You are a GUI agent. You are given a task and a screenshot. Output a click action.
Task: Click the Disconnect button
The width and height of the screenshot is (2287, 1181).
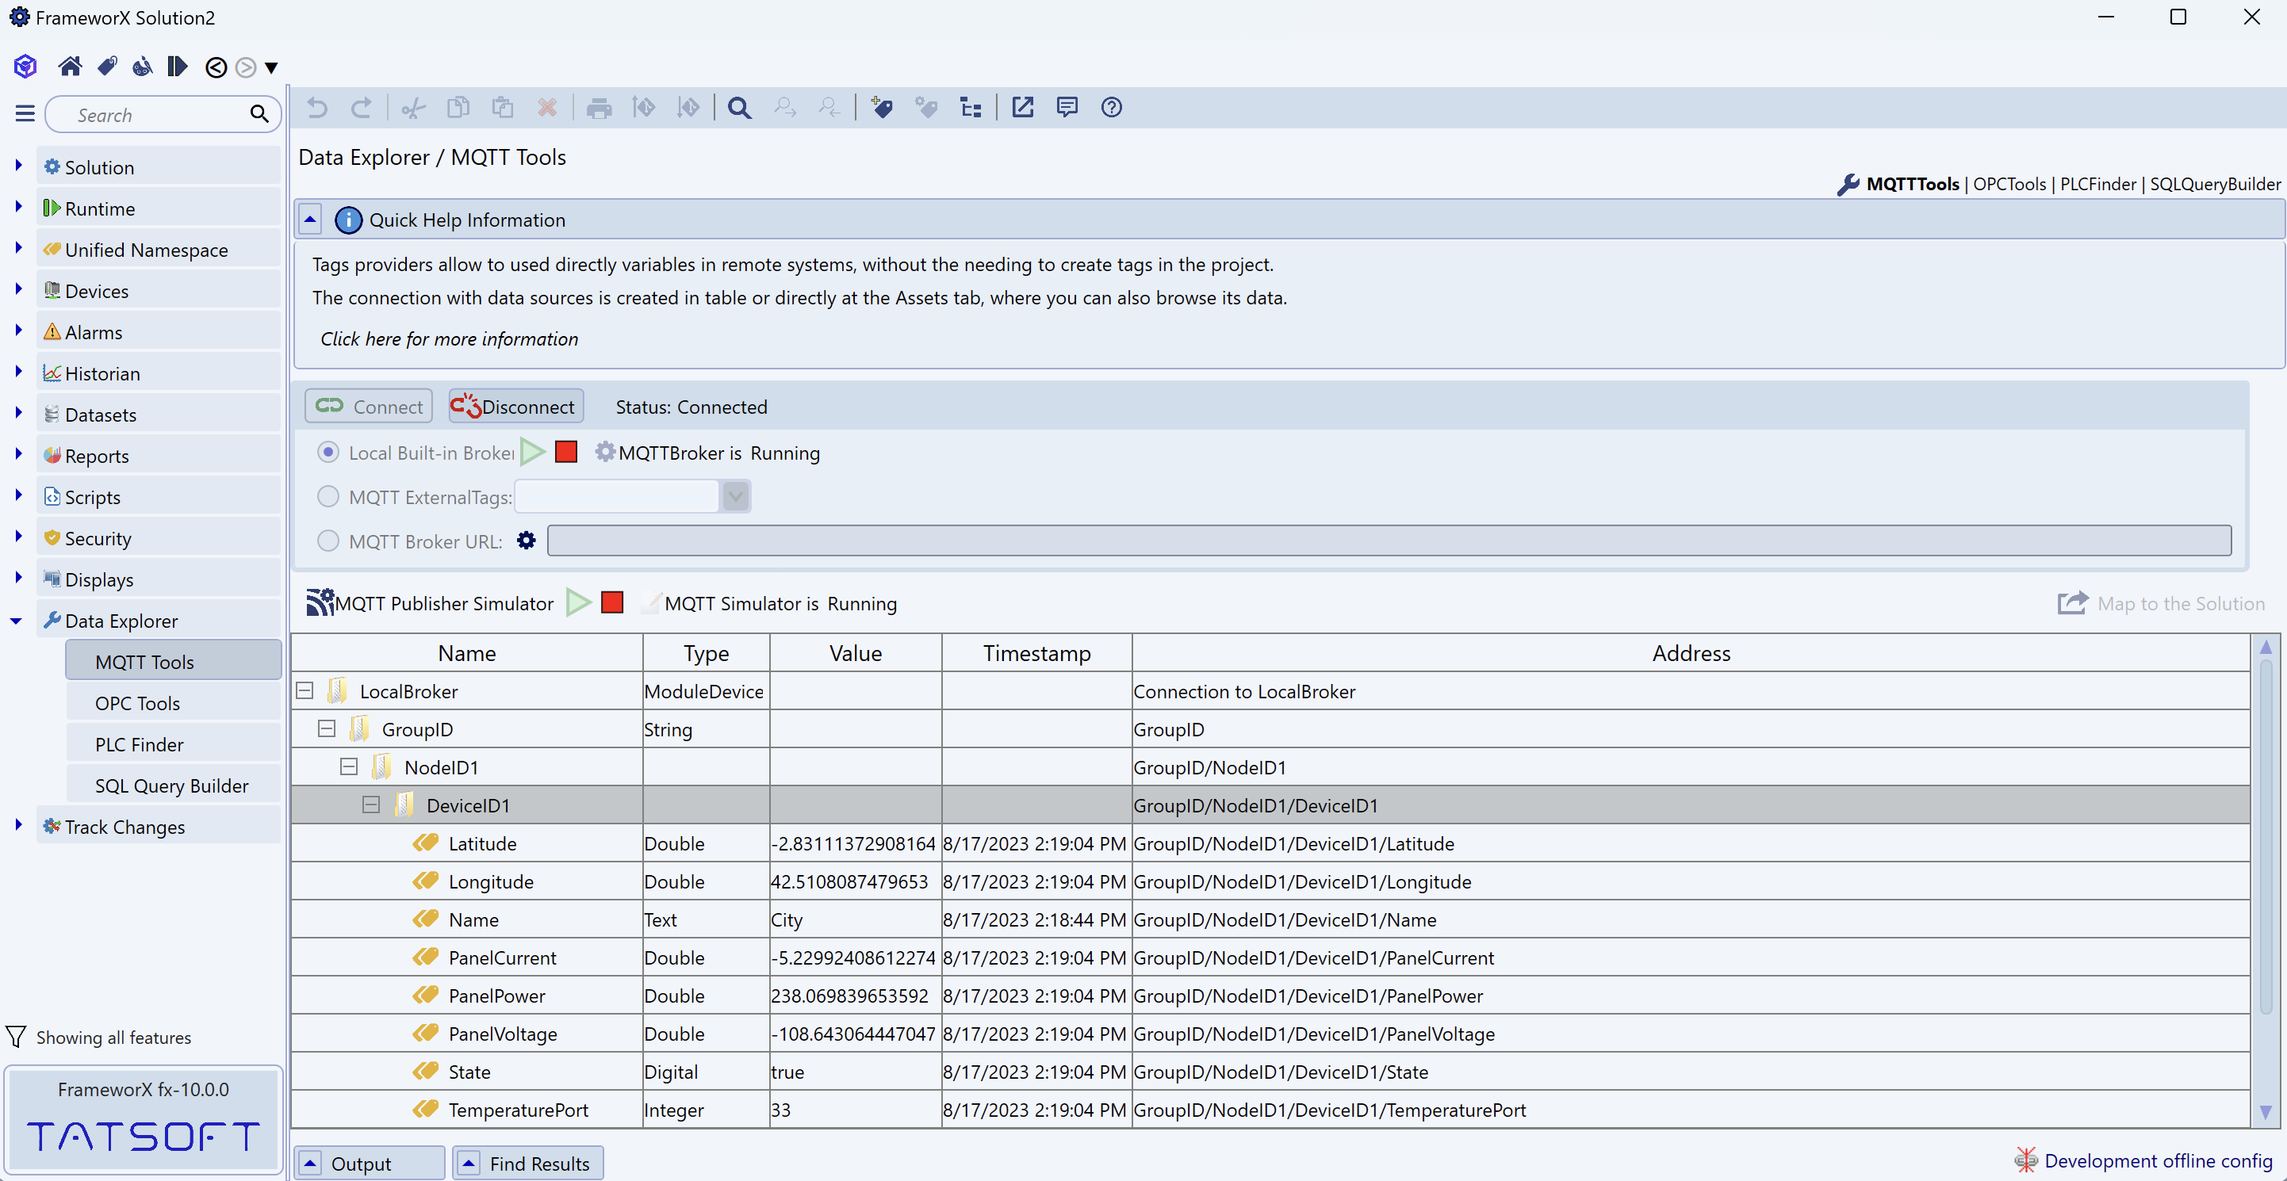tap(515, 407)
